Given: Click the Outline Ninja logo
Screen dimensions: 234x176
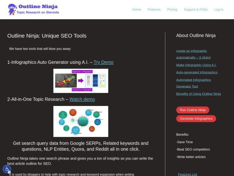Looking at the screenshot, I should [12, 9].
